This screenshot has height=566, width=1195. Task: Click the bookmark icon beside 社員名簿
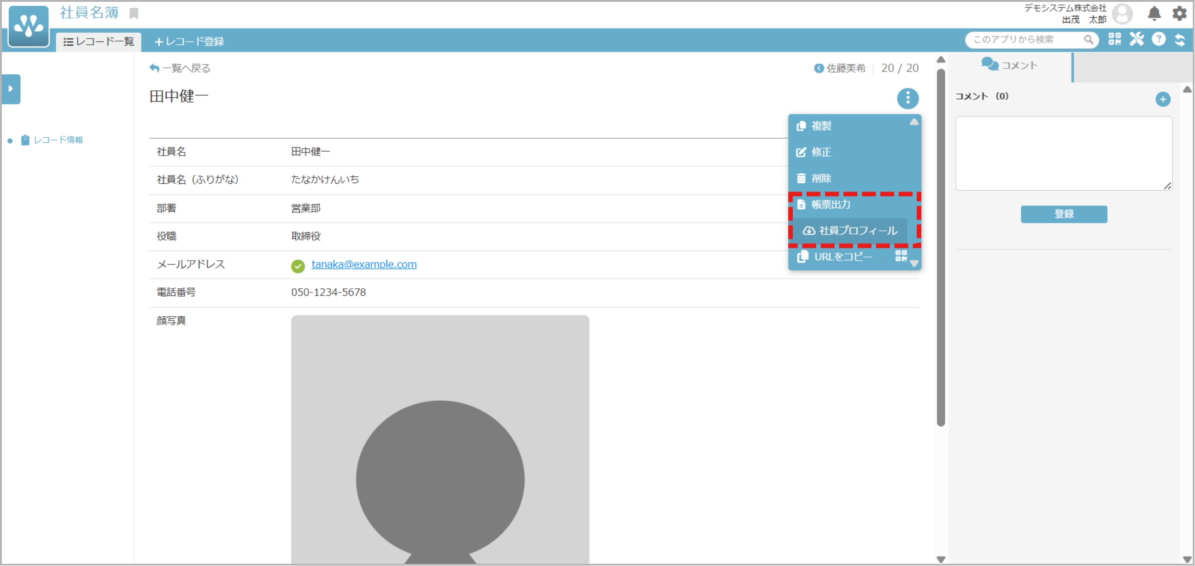134,13
